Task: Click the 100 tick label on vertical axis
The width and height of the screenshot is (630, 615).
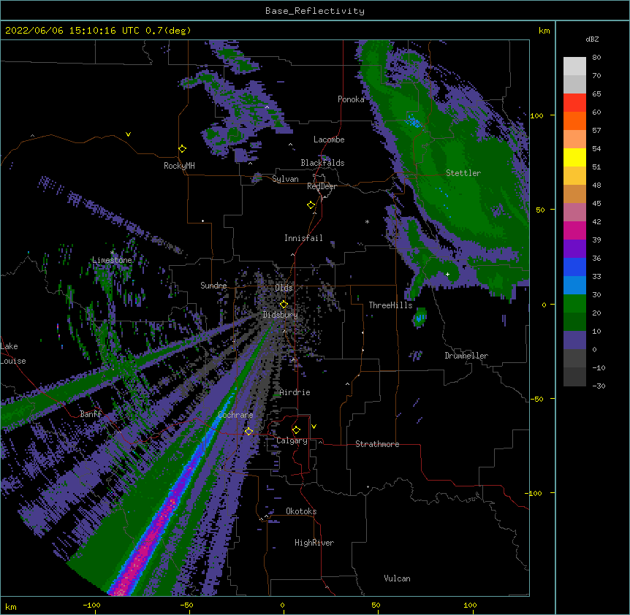Action: click(536, 115)
